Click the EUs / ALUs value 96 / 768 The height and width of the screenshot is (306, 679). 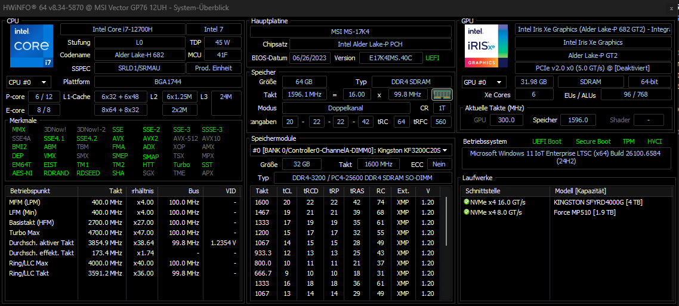635,95
